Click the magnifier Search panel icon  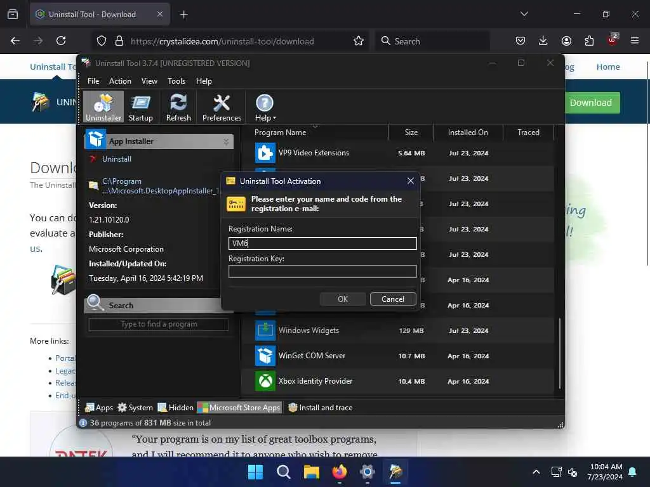95,303
